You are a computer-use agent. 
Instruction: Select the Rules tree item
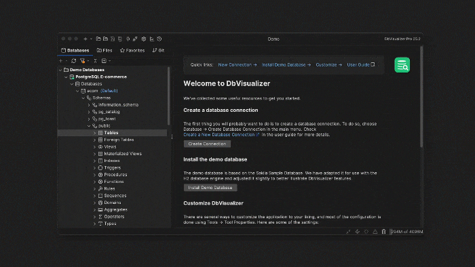109,188
